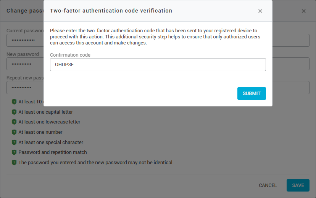Viewport: 316px width, 198px height.
Task: Select the New password field
Action: (25, 64)
